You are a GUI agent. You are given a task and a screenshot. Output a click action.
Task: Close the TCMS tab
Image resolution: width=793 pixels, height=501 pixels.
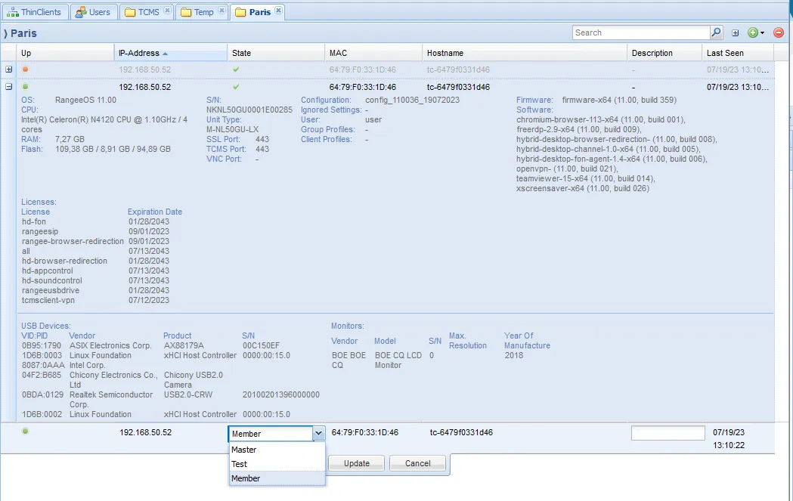pyautogui.click(x=167, y=11)
